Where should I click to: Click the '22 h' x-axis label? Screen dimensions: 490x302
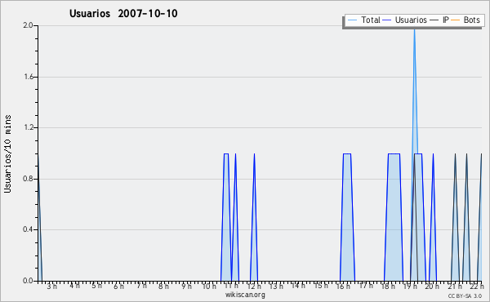477,286
